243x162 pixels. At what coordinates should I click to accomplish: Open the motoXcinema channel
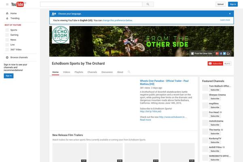pos(216,121)
